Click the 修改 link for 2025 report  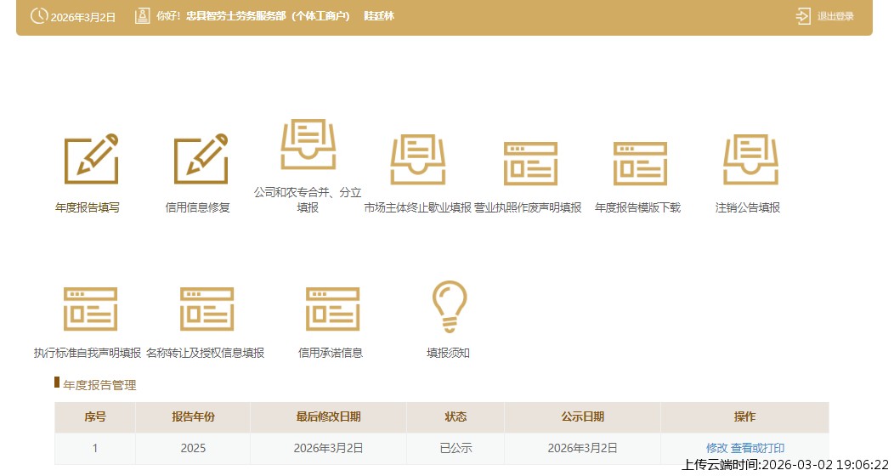pos(716,448)
